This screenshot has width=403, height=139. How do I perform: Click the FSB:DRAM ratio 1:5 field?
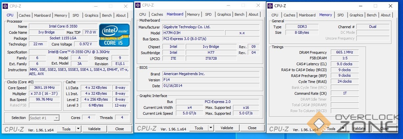345,58
